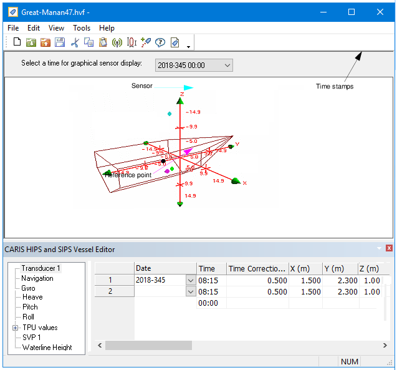The height and width of the screenshot is (370, 397).
Task: Open the Tools menu
Action: click(x=82, y=28)
